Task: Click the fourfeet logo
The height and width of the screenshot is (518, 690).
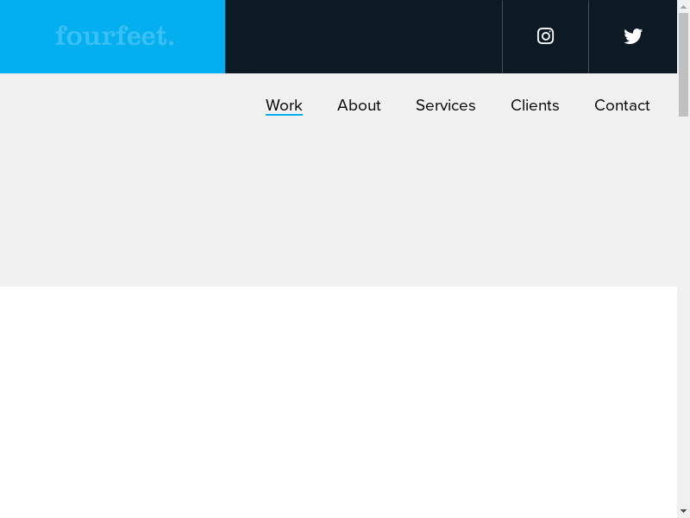Action: click(x=114, y=36)
